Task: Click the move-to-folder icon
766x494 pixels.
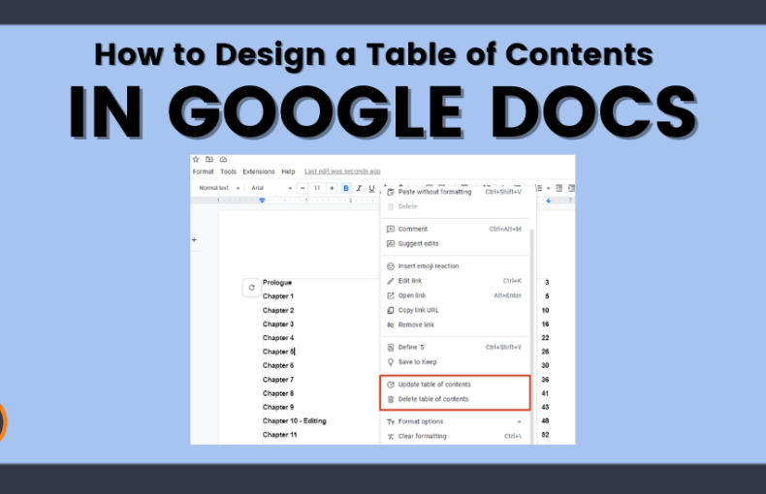Action: (209, 159)
